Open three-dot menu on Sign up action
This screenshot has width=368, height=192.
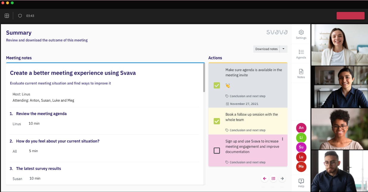click(282, 139)
